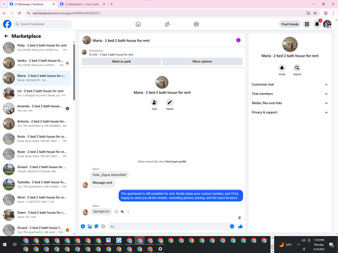
Task: Edit chat name with pencil icon
Action: (x=170, y=103)
